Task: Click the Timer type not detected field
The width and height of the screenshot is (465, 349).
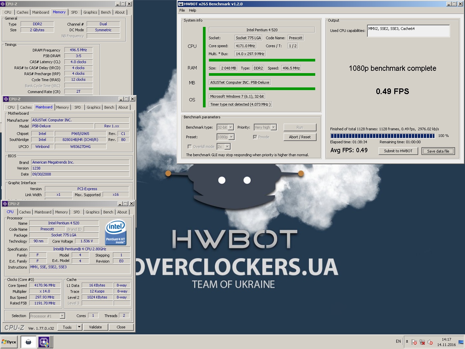Action: click(240, 104)
